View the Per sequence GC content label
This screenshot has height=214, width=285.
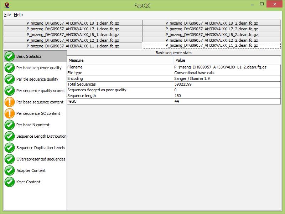click(38, 113)
